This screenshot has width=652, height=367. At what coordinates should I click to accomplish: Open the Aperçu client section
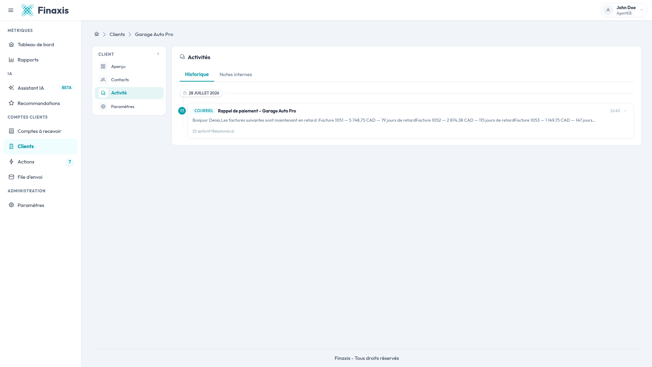(129, 67)
